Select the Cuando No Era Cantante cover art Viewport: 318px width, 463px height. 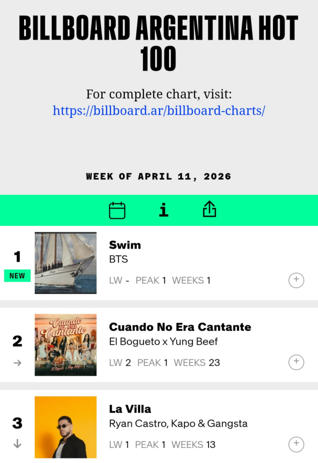pos(65,345)
